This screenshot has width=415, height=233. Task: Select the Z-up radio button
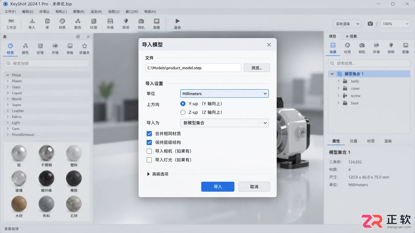pos(183,112)
